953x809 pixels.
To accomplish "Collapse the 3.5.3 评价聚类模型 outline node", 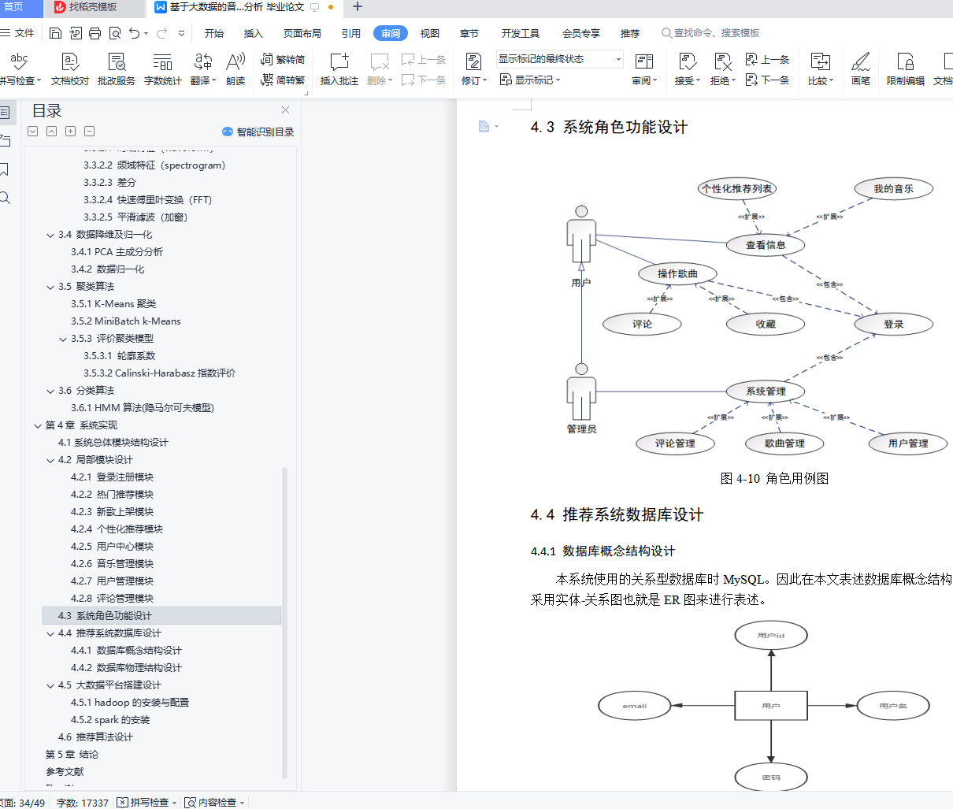I will pos(63,339).
